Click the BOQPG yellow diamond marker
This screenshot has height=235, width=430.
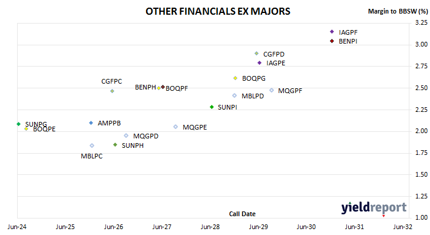tap(235, 78)
